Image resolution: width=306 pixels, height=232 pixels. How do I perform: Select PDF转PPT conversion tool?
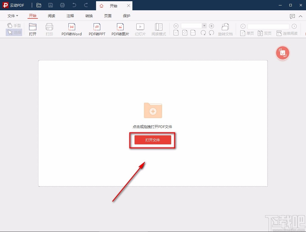click(97, 29)
